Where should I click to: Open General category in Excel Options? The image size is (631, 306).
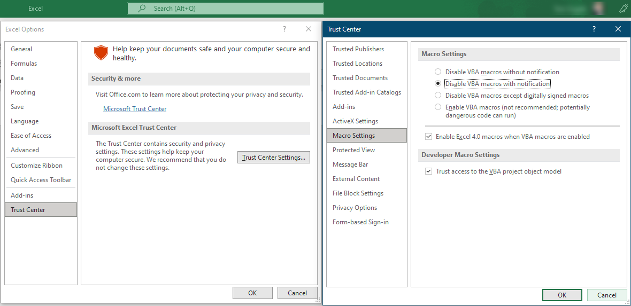point(41,49)
